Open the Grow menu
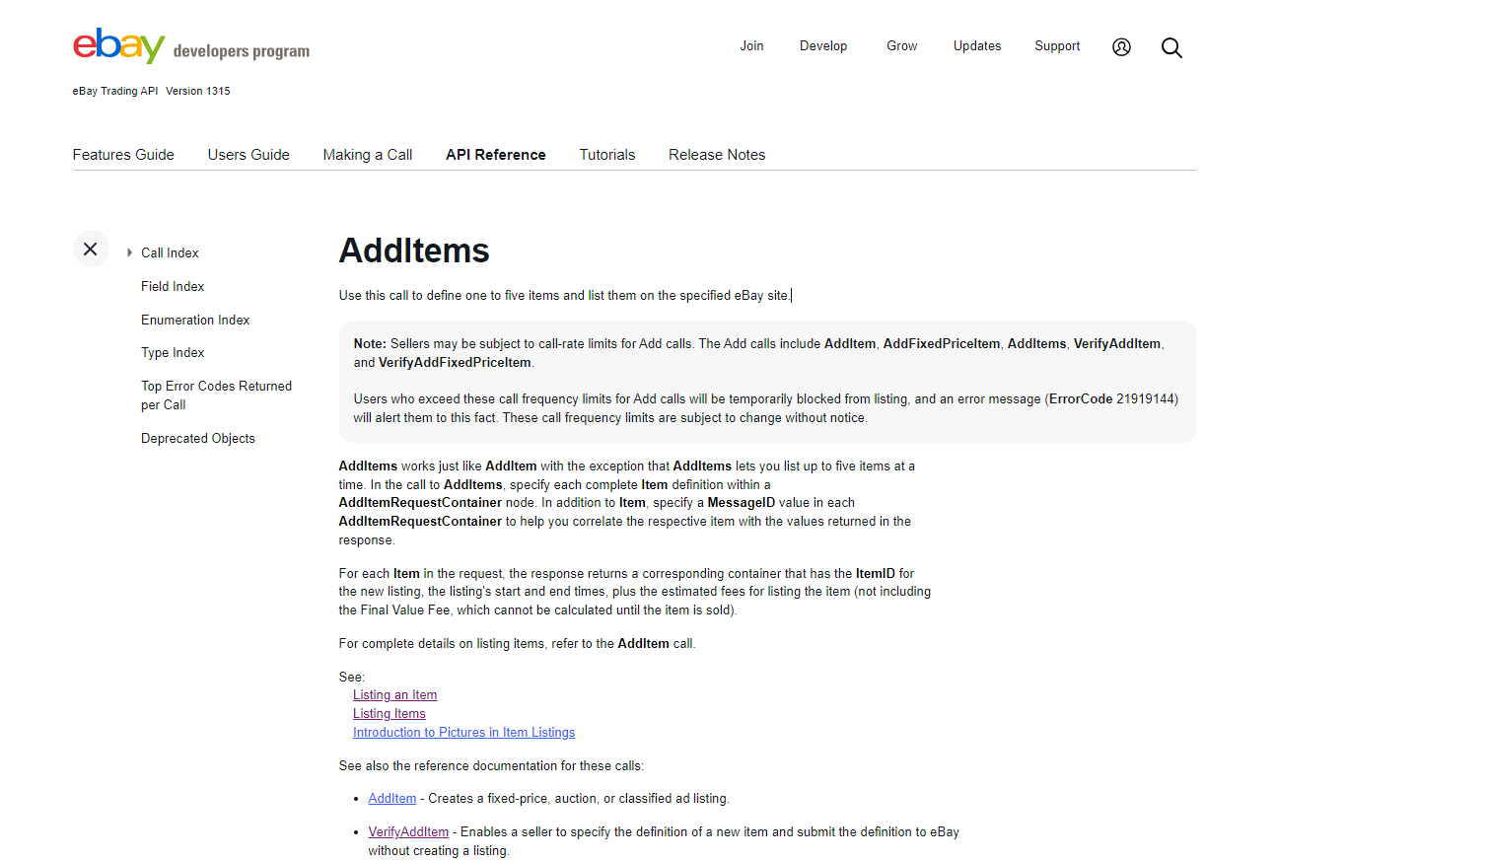Viewport: 1488px width, 860px height. pyautogui.click(x=901, y=46)
